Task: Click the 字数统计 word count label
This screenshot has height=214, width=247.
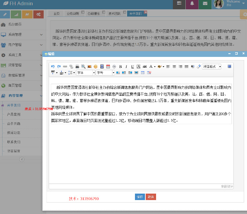Action: [227, 186]
